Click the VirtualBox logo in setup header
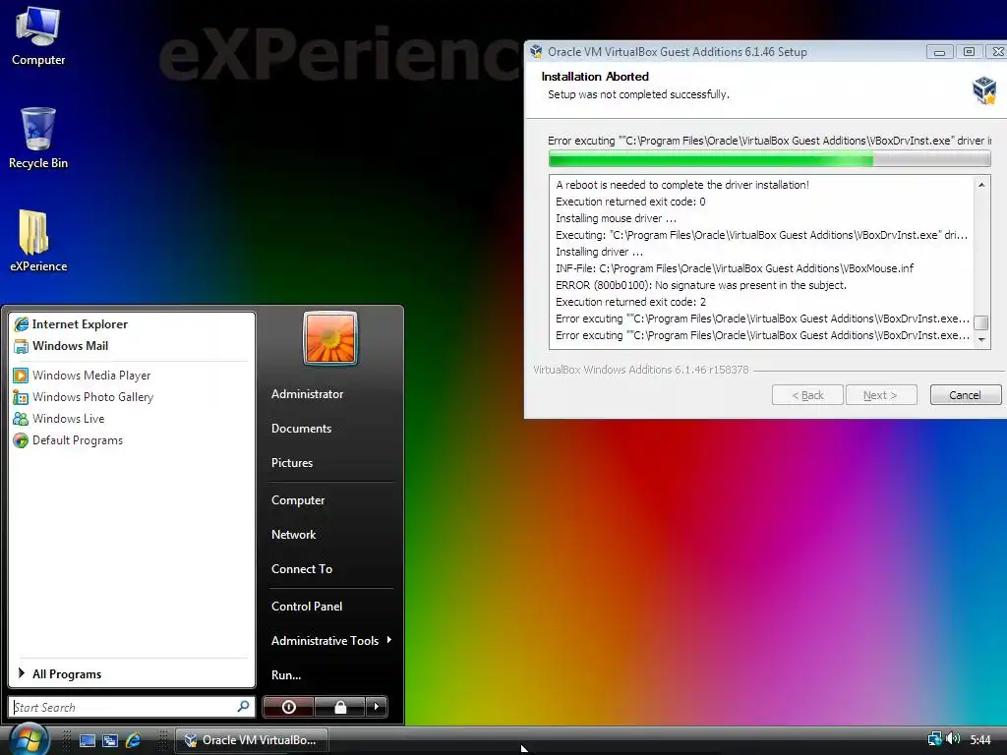The image size is (1007, 755). click(x=983, y=89)
